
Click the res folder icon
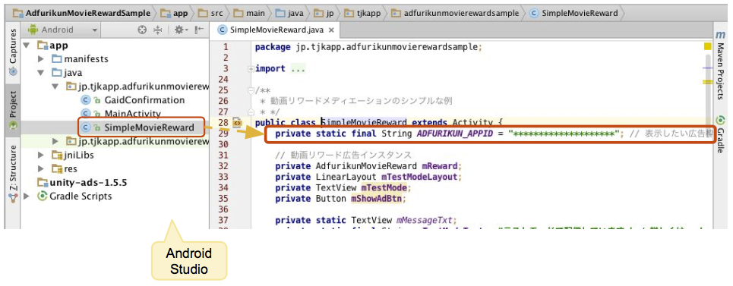pos(56,169)
